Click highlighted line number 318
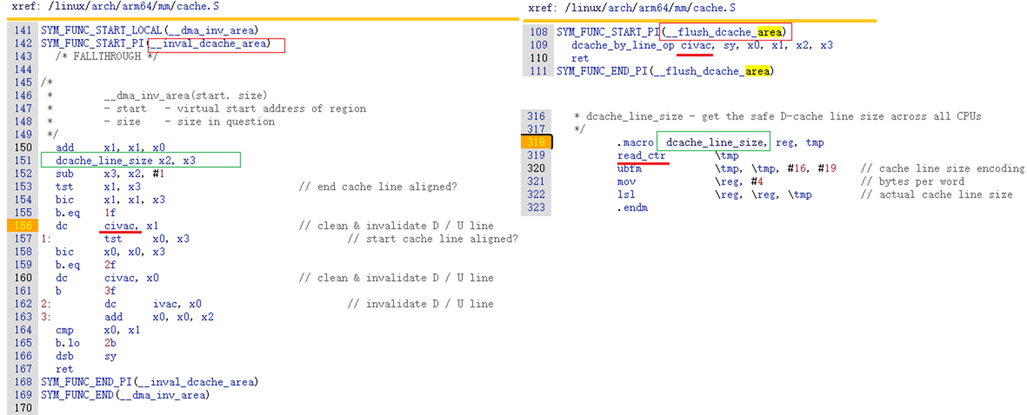 536,142
